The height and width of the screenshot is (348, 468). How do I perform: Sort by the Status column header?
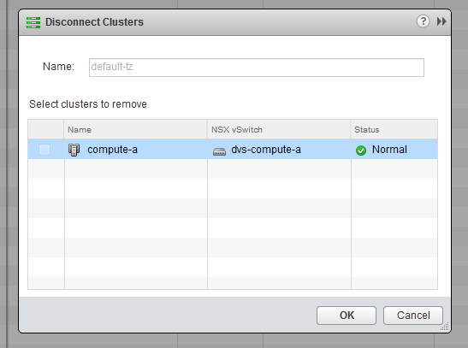[394, 129]
